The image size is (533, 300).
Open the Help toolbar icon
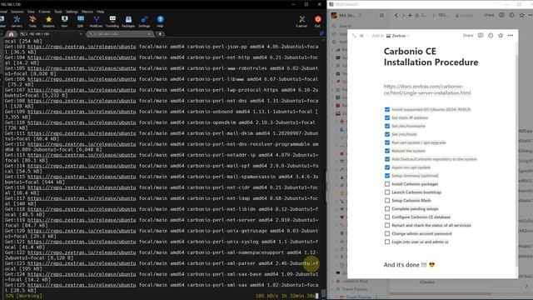click(x=160, y=22)
